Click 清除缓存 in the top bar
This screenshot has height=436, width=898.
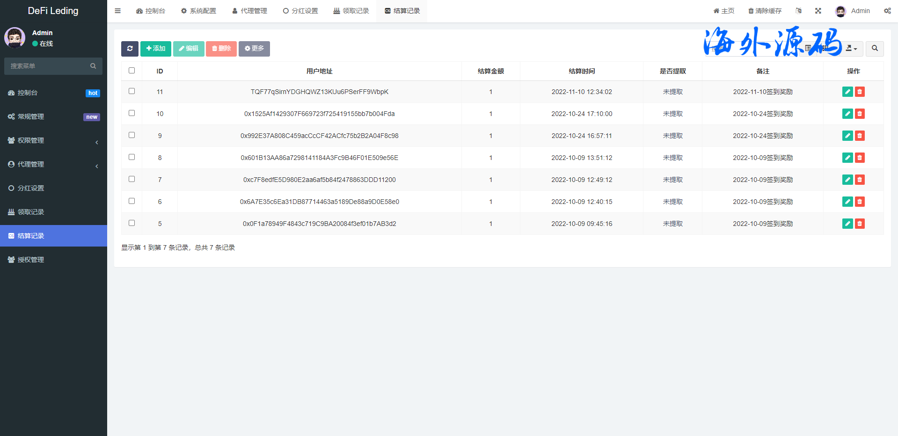point(765,11)
